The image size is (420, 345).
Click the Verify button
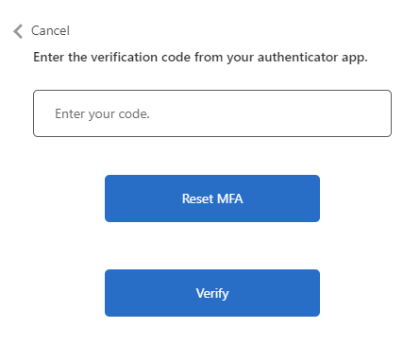click(x=212, y=293)
